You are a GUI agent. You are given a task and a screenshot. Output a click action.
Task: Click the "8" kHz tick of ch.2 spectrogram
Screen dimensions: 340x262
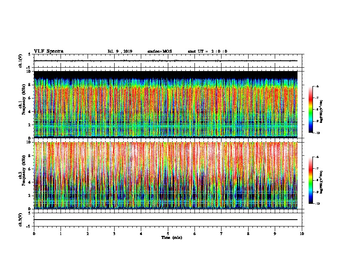point(30,156)
